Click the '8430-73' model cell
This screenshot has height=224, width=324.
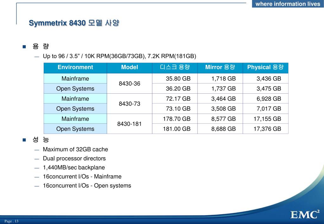[130, 104]
